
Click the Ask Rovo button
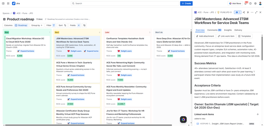(235, 3)
